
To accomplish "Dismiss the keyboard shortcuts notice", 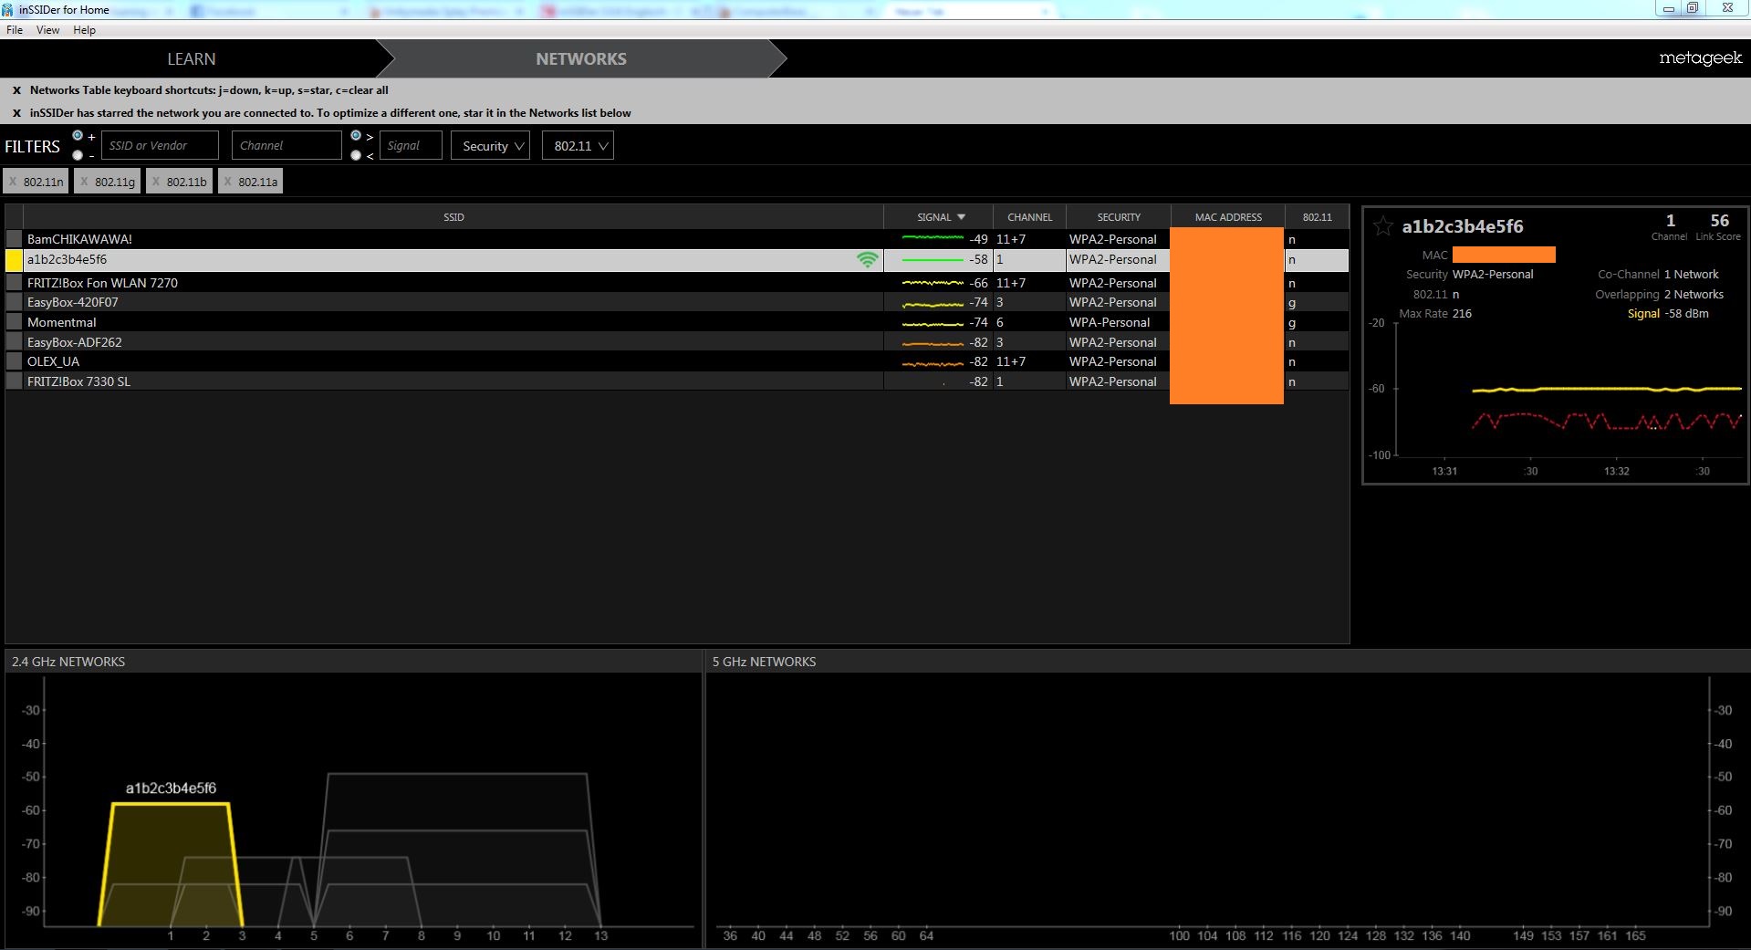I will pos(16,90).
